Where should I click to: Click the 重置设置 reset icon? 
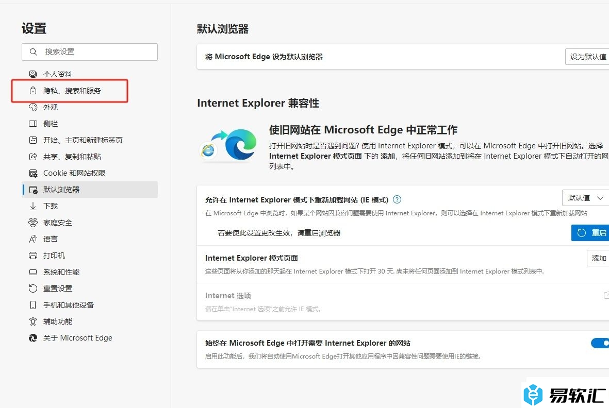coord(33,288)
